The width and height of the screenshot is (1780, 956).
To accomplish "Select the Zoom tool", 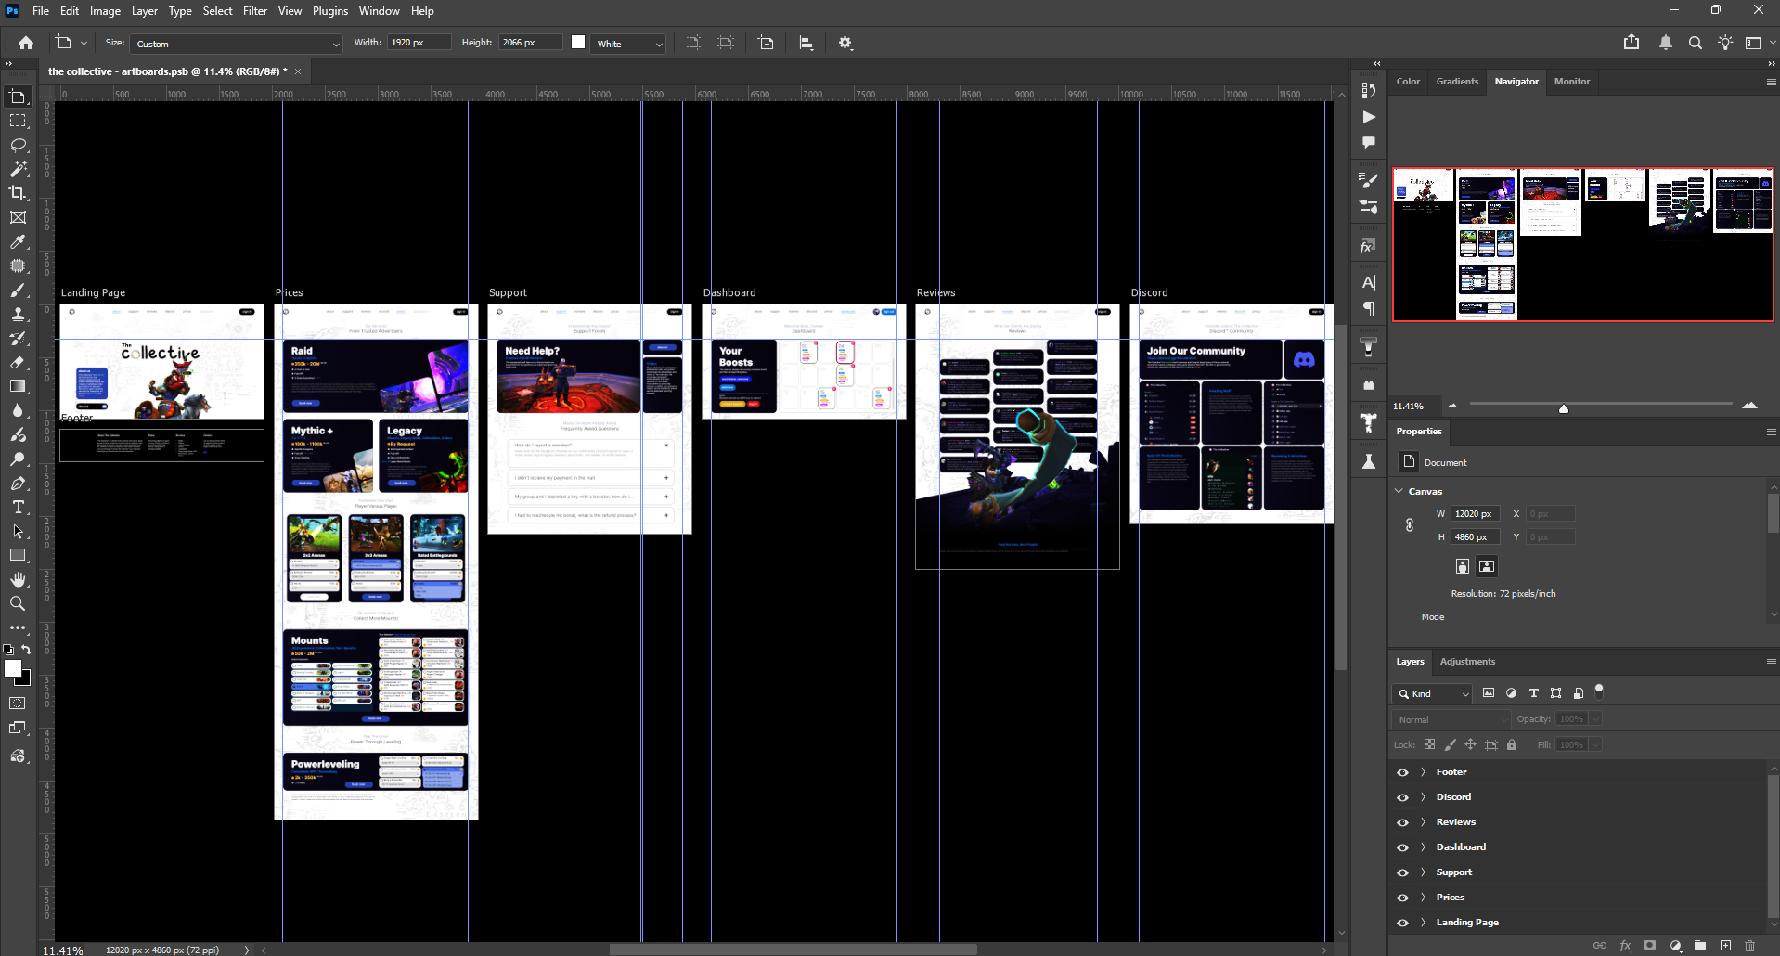I will coord(18,603).
